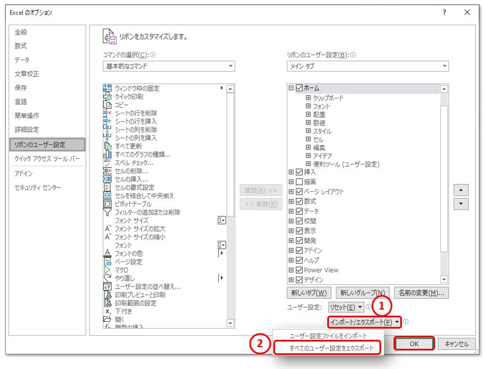The image size is (485, 369).
Task: Click the Format Cells (セルの書式設定) icon
Action: (107, 187)
